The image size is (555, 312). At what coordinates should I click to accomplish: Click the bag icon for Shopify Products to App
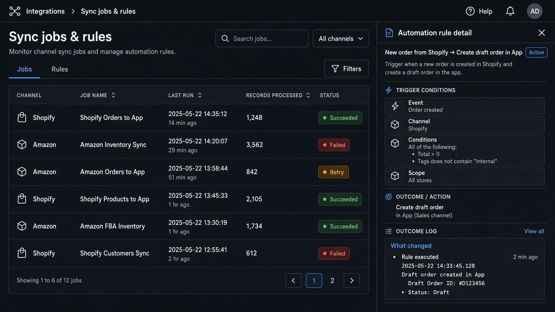tap(22, 199)
